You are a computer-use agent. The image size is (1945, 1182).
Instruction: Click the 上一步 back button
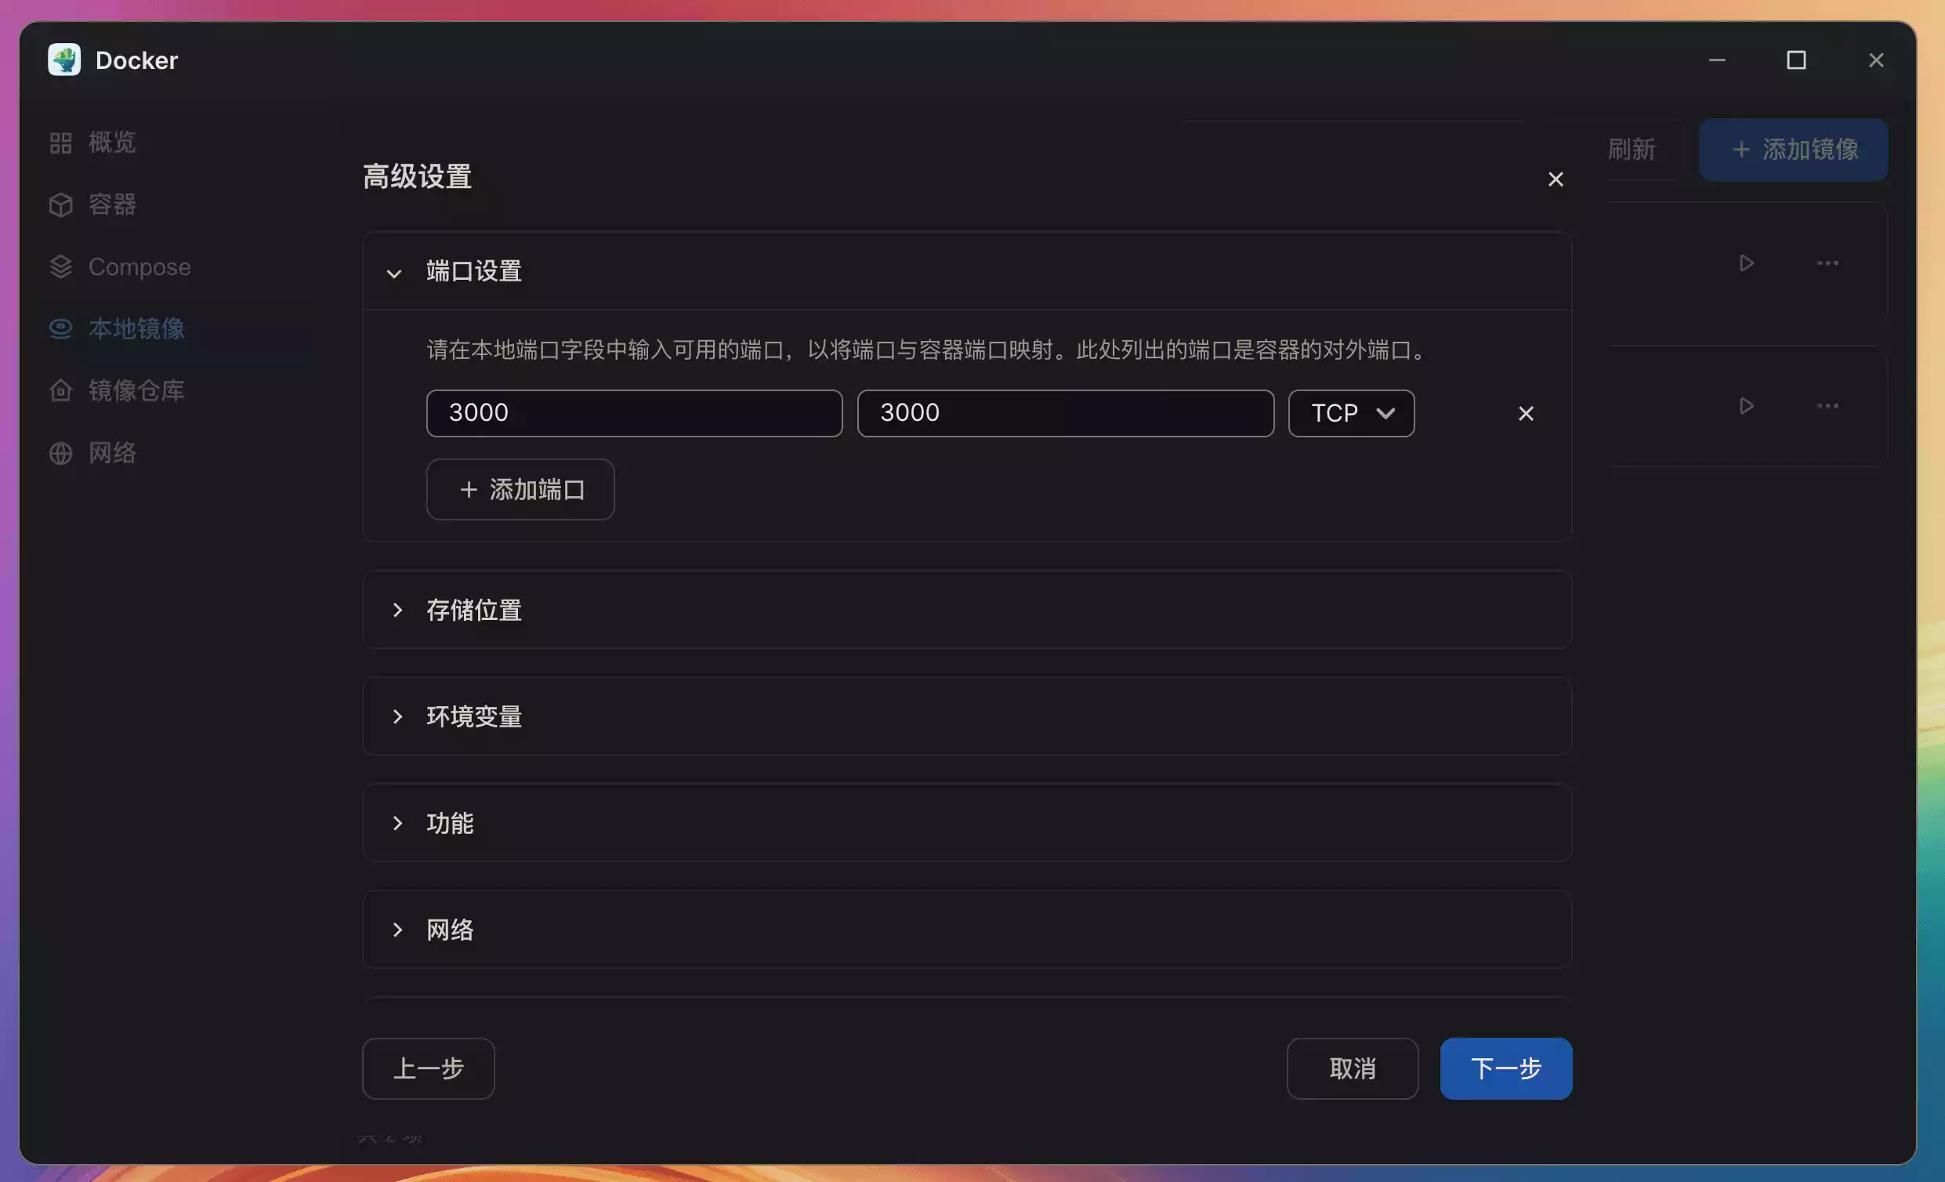(428, 1068)
